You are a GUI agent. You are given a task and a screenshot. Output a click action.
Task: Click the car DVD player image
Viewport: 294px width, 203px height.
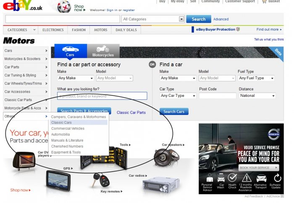[24, 161]
